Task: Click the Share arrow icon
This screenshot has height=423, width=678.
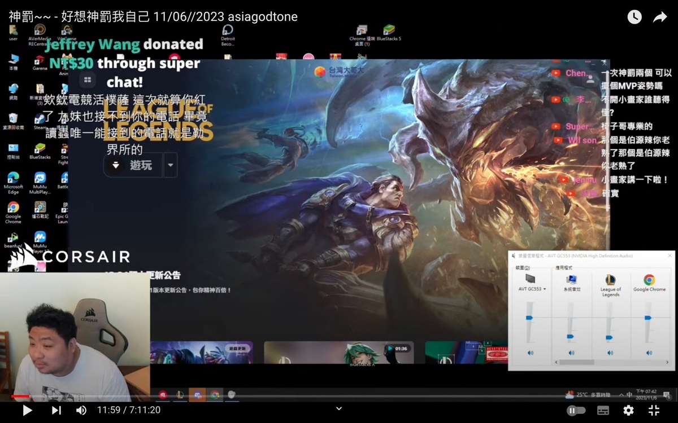Action: pos(660,17)
